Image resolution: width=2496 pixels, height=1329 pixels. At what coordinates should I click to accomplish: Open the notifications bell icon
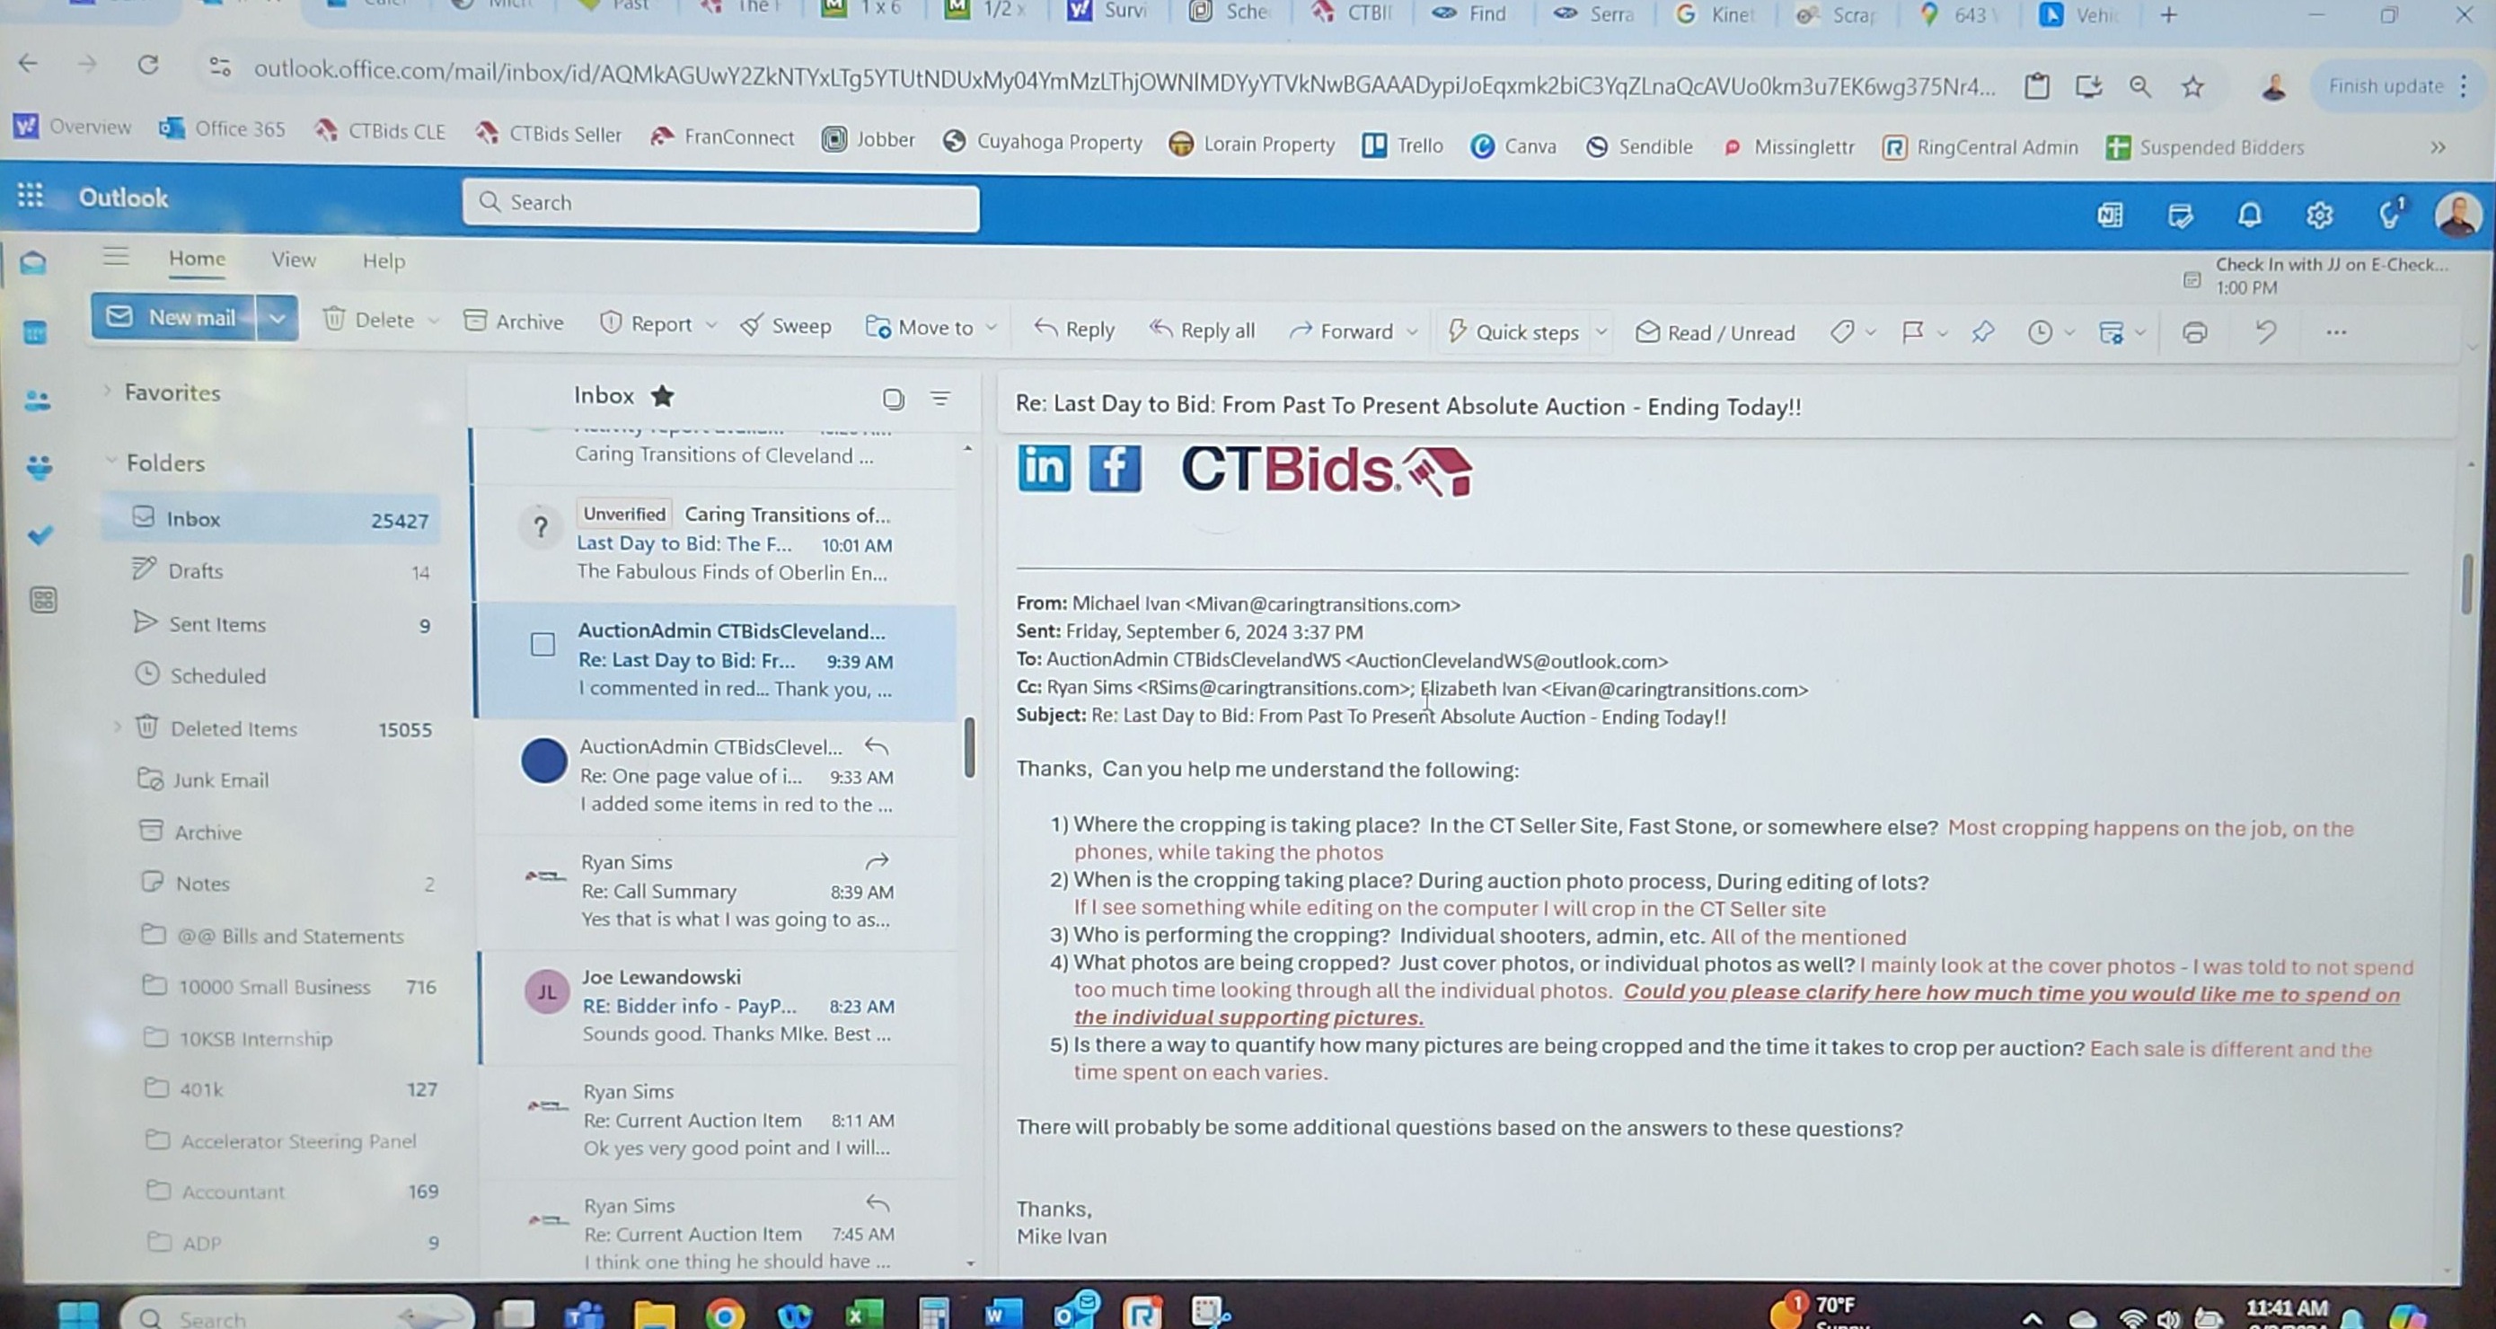click(2250, 215)
